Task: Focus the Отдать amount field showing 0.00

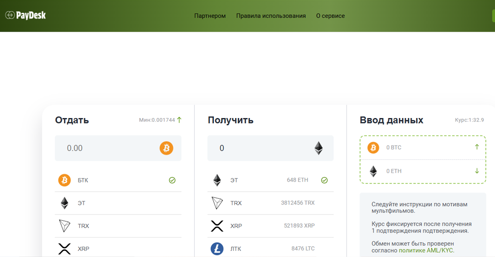Action: [118, 148]
